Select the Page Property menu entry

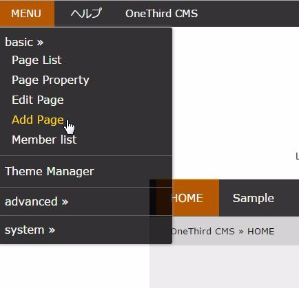pos(50,80)
